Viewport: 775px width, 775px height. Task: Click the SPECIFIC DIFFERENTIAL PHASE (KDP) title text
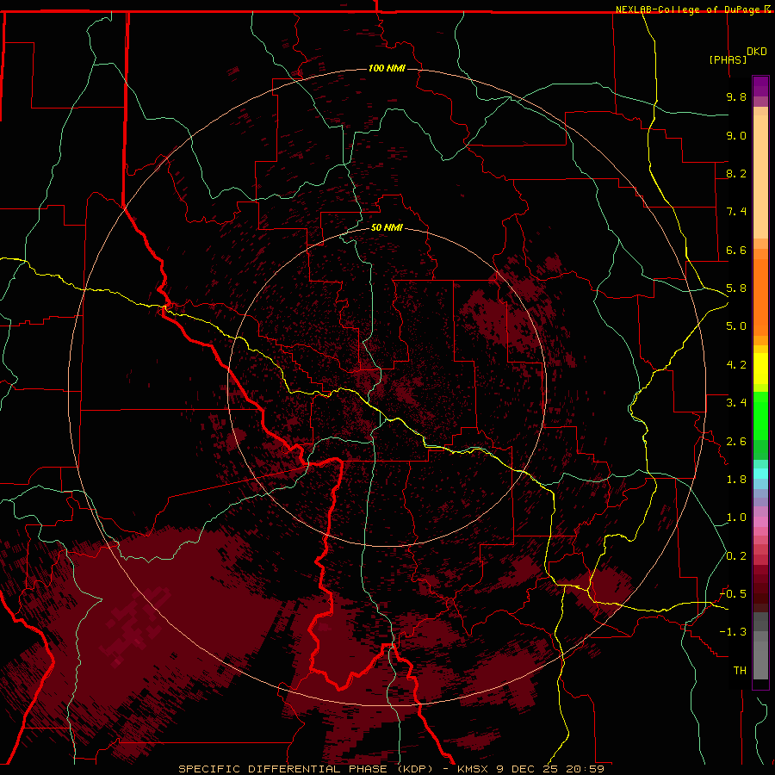coord(306,769)
